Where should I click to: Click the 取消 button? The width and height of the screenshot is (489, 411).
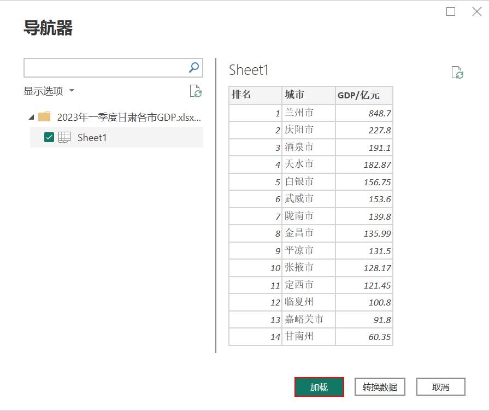point(440,387)
